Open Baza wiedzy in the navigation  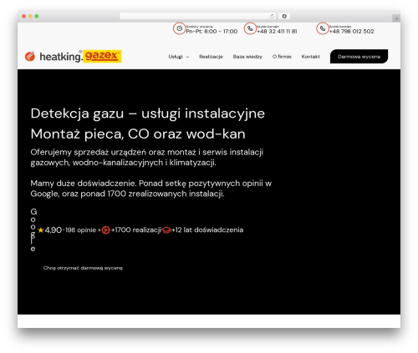tap(247, 57)
